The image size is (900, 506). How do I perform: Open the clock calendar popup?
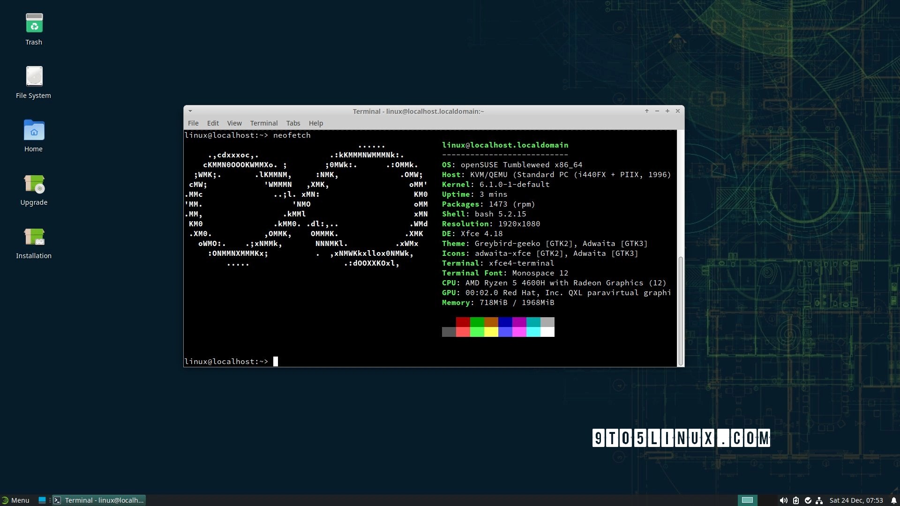click(856, 500)
